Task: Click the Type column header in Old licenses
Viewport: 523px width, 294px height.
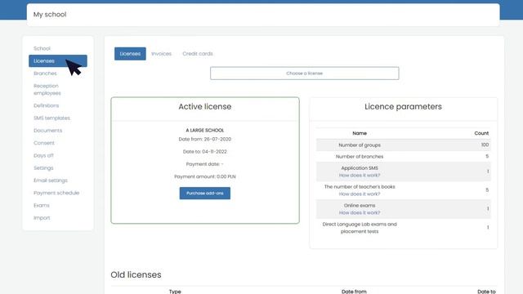Action: click(175, 292)
